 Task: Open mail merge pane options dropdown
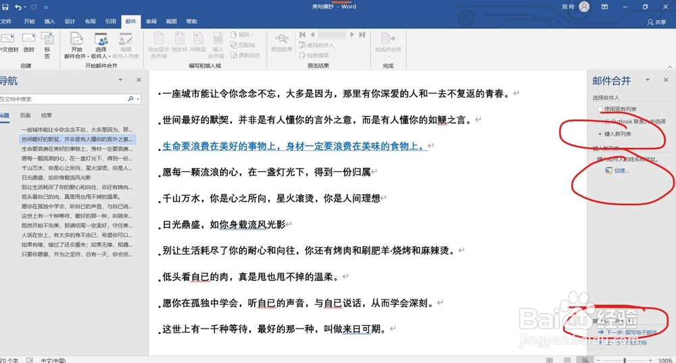648,80
